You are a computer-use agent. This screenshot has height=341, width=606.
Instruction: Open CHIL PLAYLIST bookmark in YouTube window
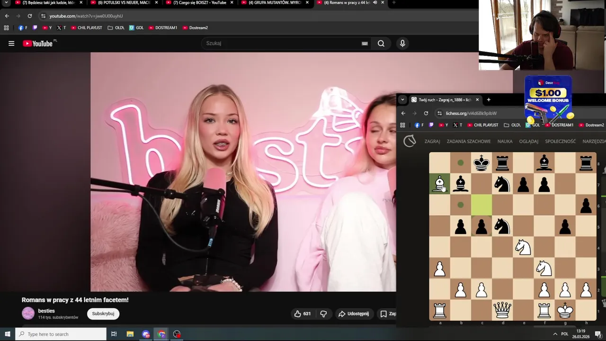(x=87, y=28)
